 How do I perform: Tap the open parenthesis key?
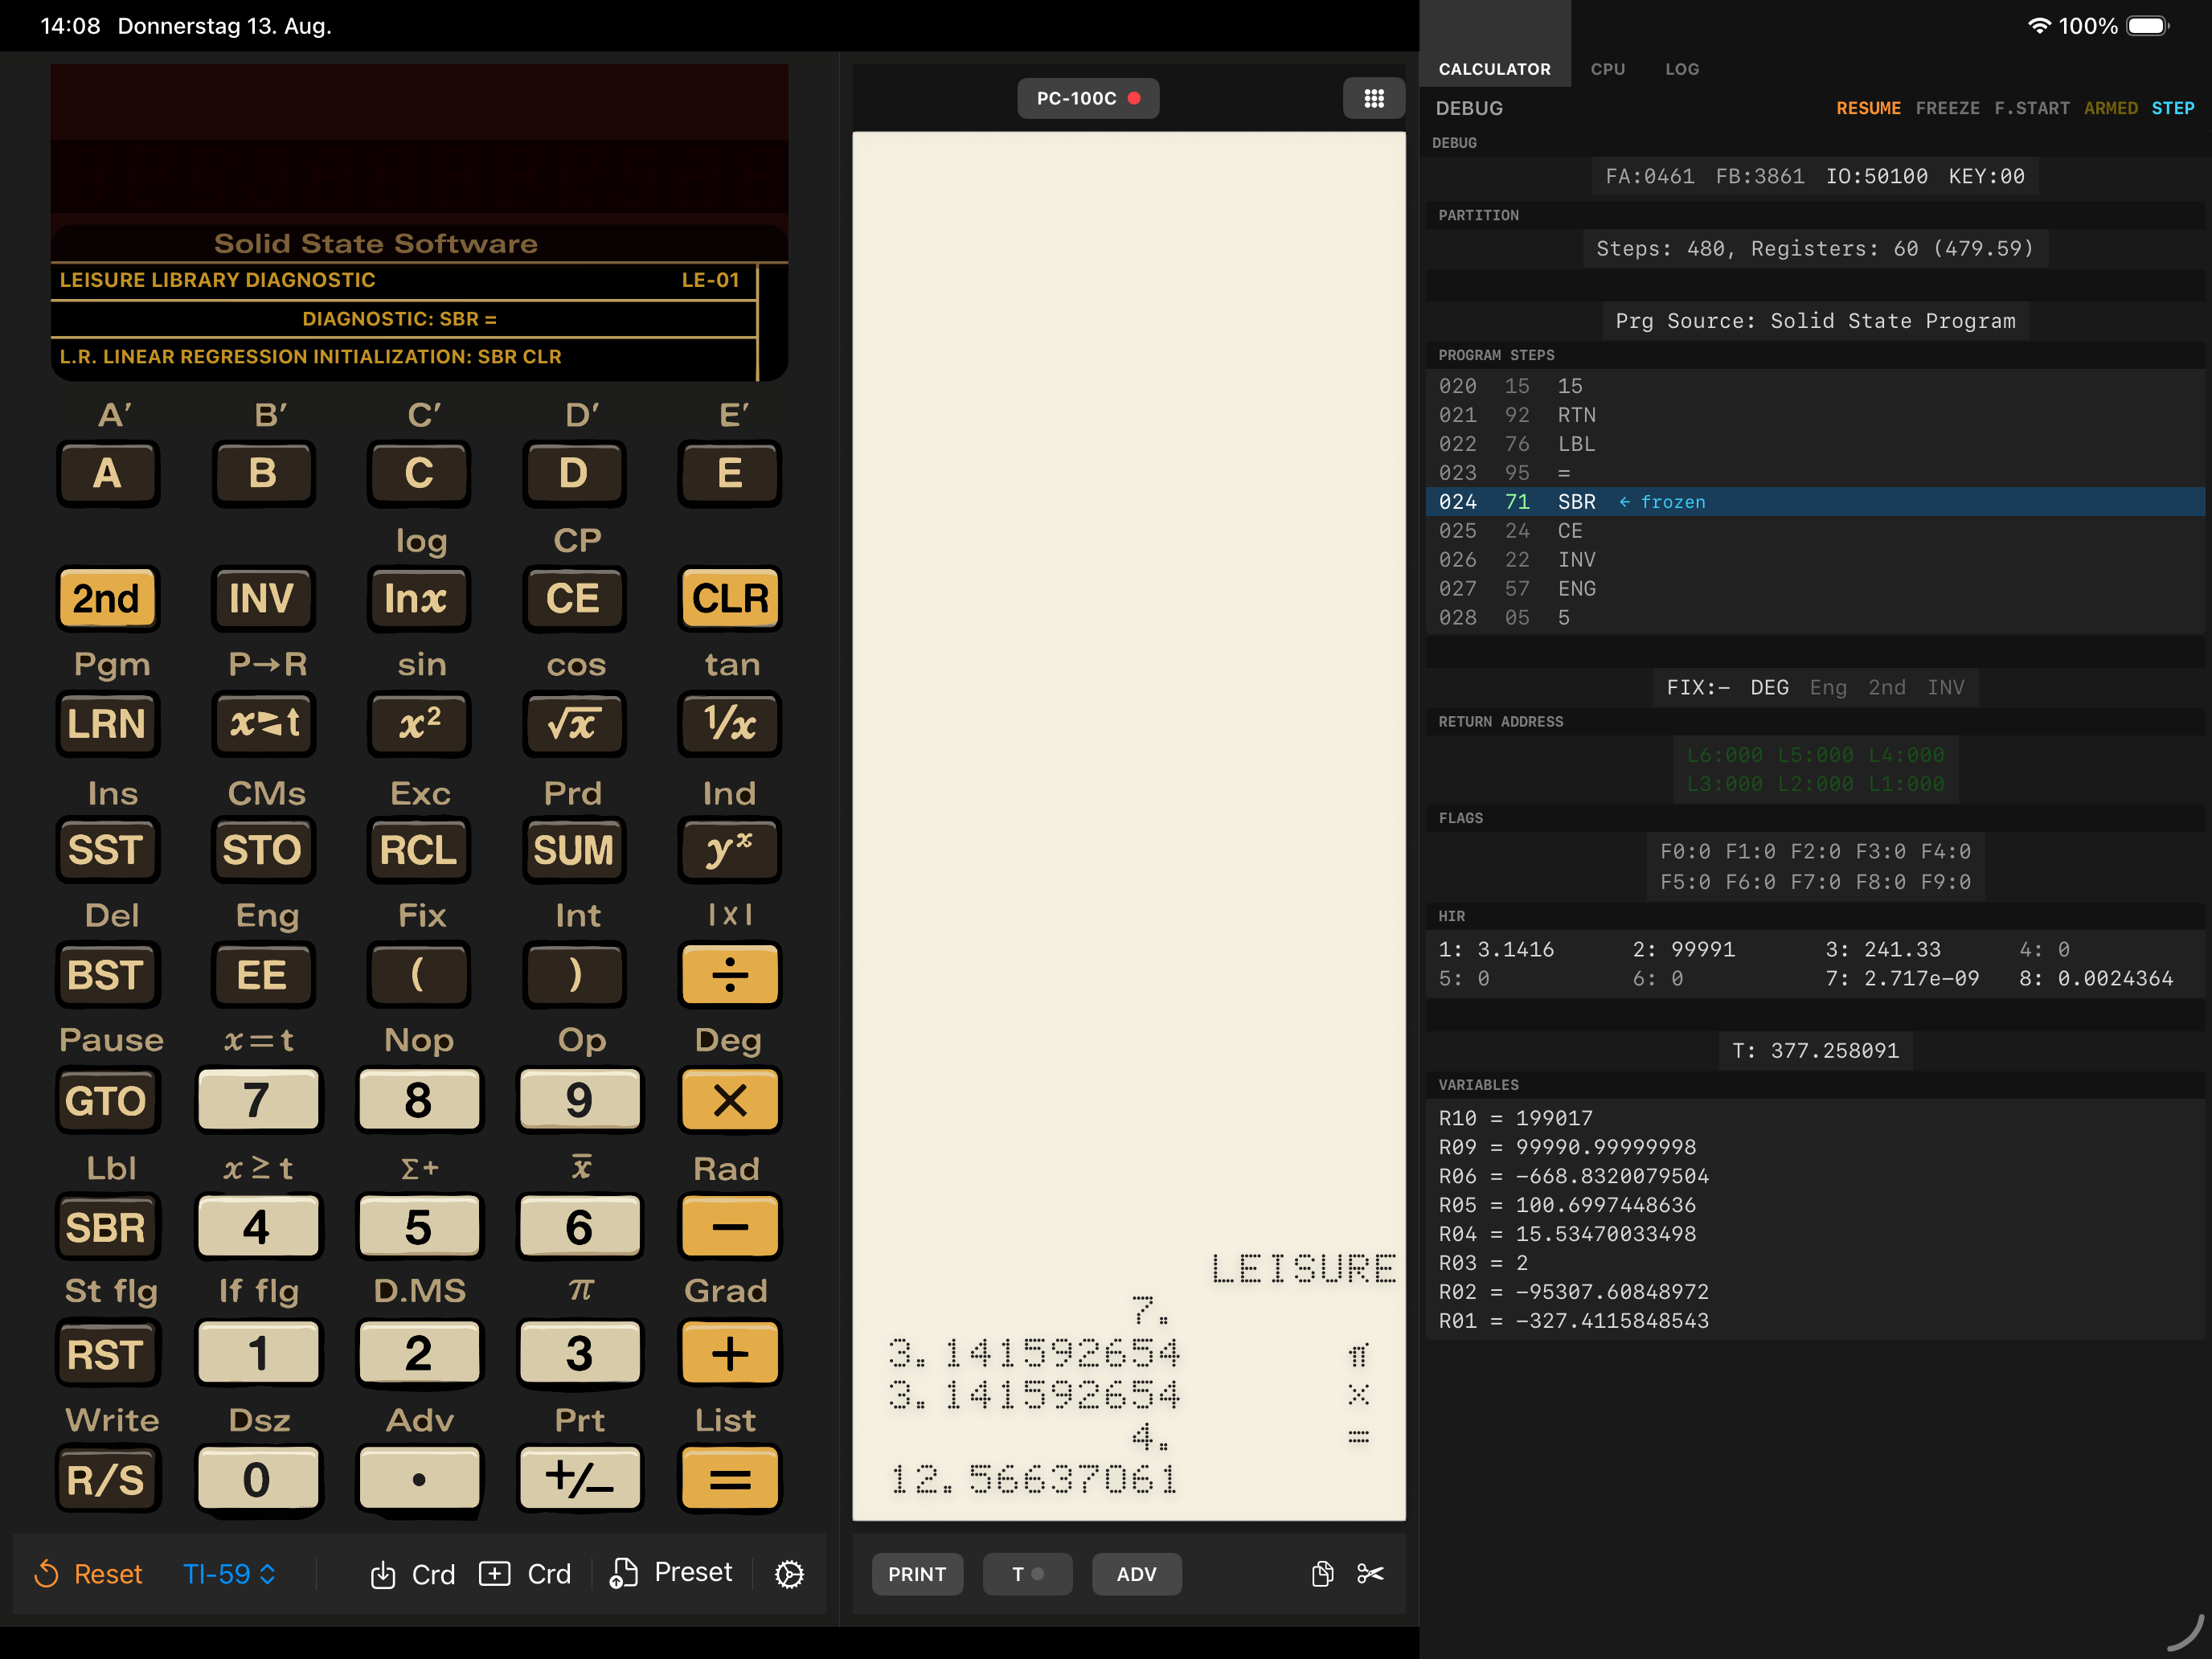click(419, 975)
